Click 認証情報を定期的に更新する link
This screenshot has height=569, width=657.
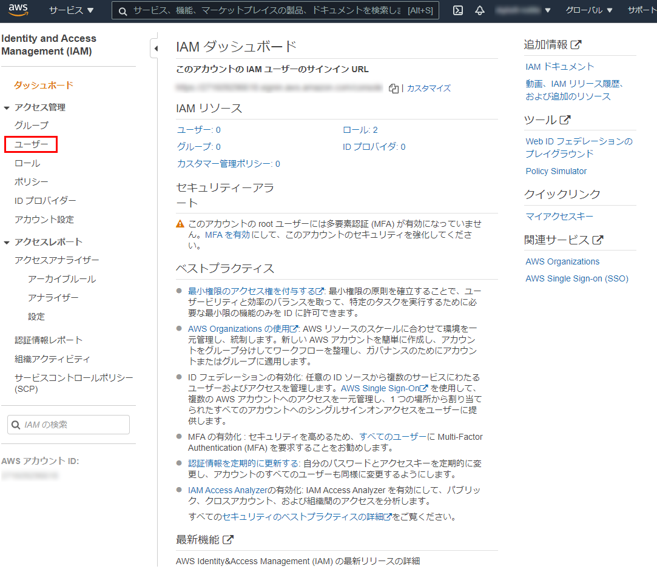pos(243,464)
